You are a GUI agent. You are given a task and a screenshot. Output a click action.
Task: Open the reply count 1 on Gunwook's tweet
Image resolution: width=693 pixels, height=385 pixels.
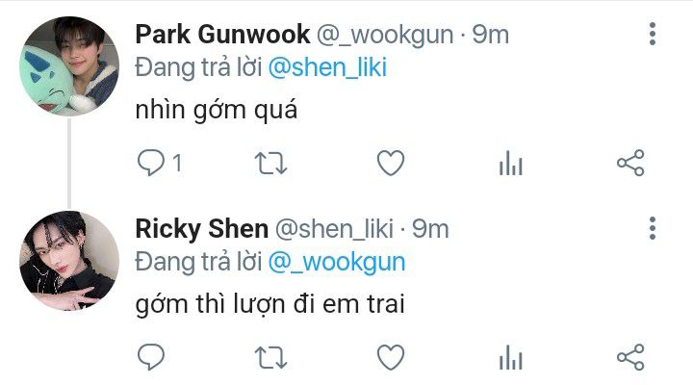(177, 163)
